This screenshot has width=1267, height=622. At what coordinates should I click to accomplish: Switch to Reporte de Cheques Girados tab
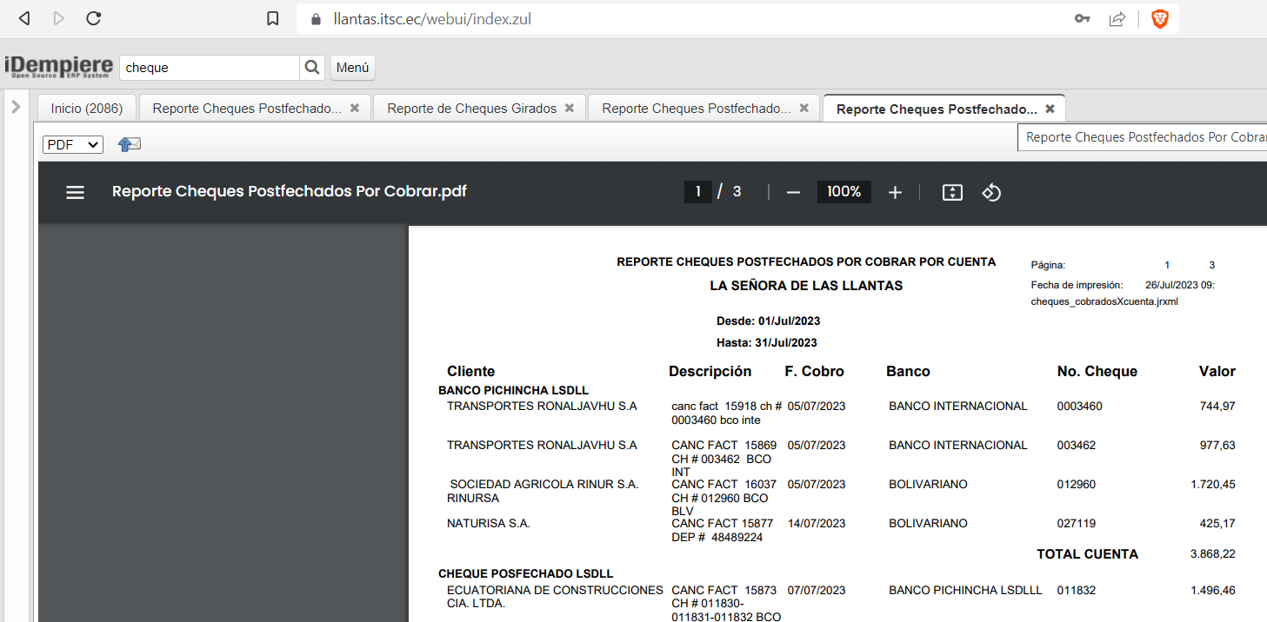click(x=471, y=109)
